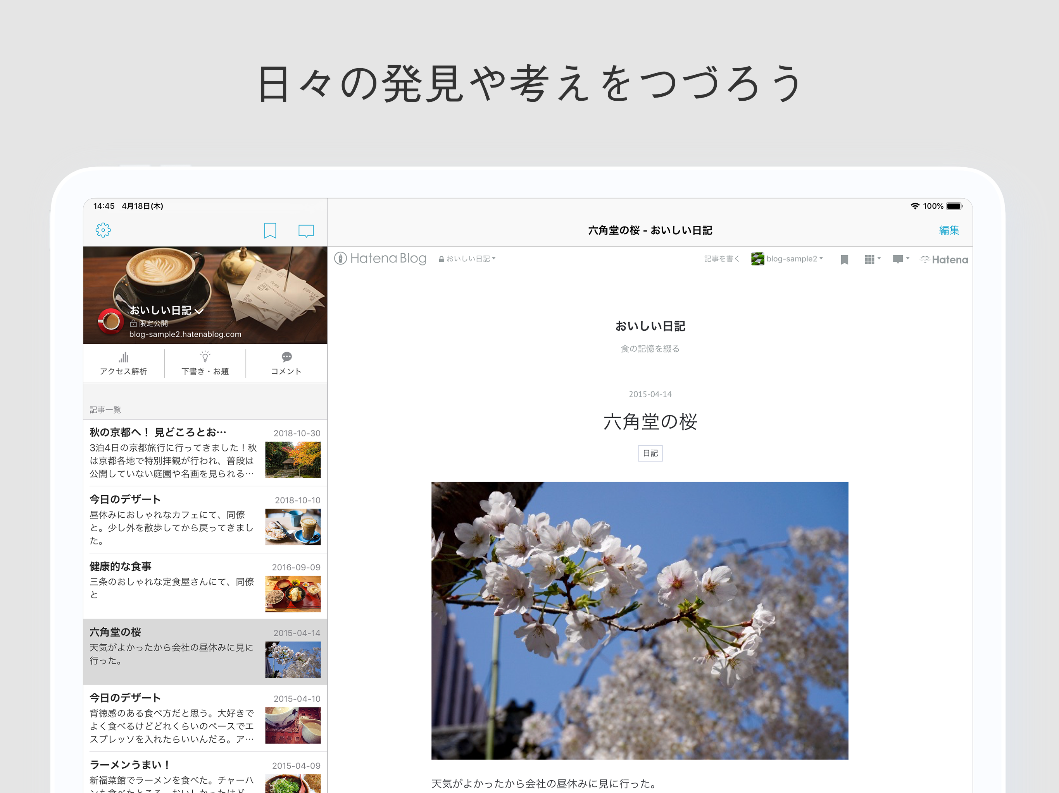Open the bookmark icon in sidebar header
1059x793 pixels.
pyautogui.click(x=270, y=230)
